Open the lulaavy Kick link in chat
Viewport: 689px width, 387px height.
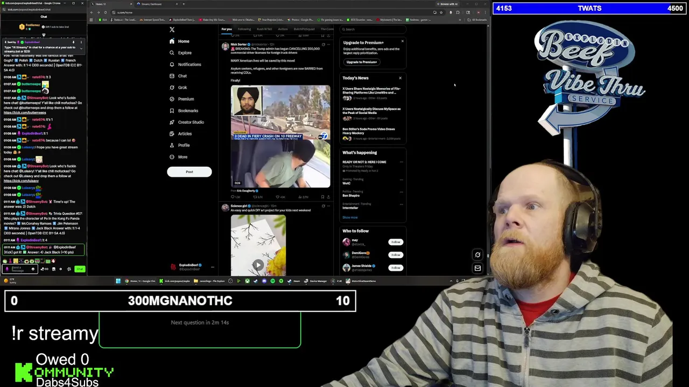tap(22, 181)
